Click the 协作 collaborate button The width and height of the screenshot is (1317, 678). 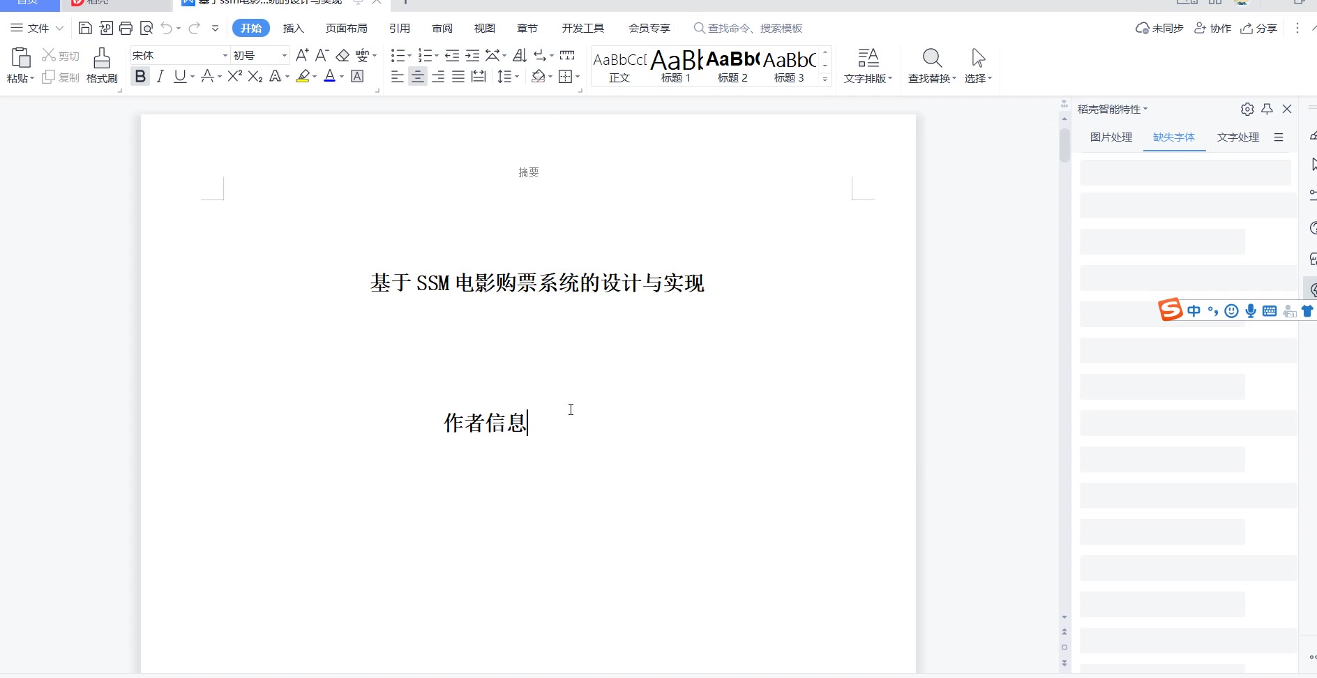point(1213,28)
